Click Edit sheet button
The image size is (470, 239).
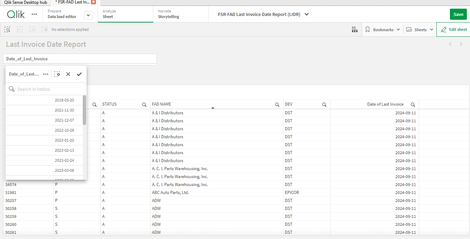(x=453, y=29)
